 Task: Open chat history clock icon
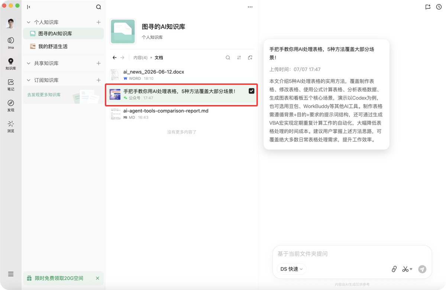pyautogui.click(x=439, y=7)
